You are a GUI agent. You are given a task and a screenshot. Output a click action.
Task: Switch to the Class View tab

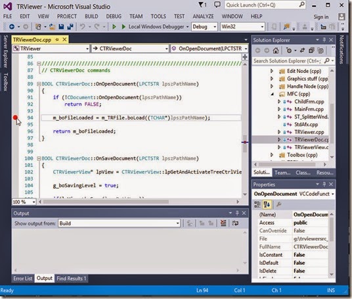[303, 173]
